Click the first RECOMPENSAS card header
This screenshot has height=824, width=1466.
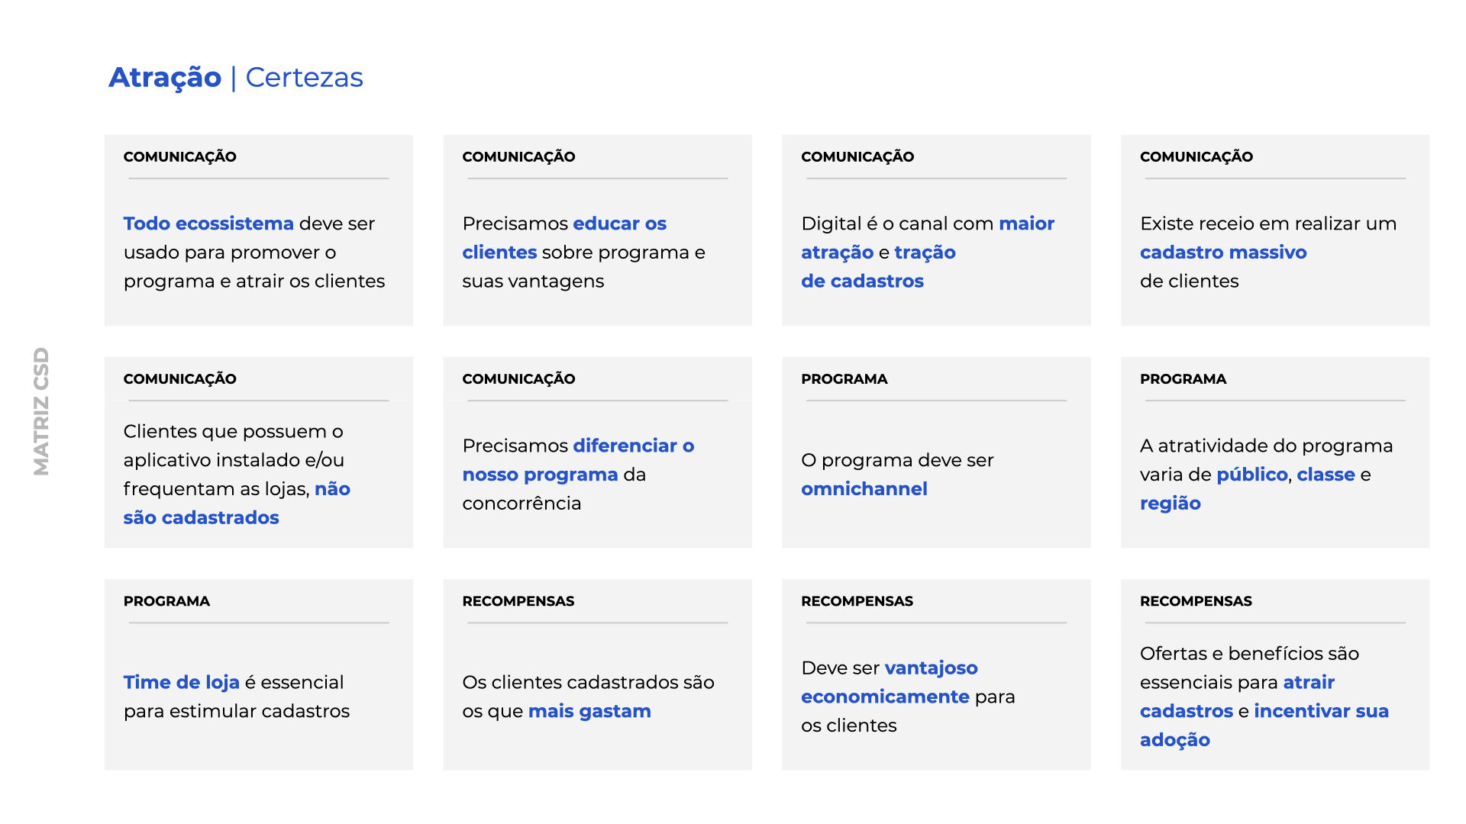[518, 601]
